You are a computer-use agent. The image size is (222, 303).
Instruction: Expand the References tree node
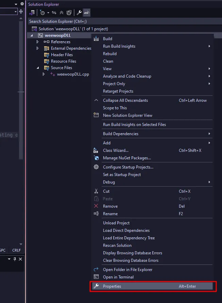(37, 42)
